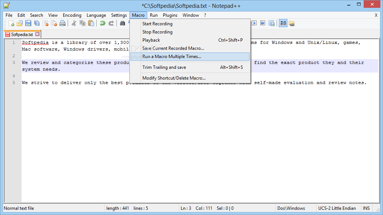Open the Search menu

pyautogui.click(x=37, y=15)
